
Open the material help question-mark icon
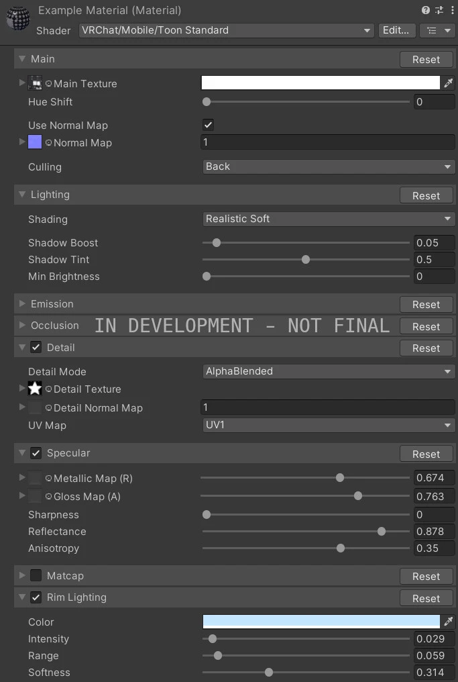pyautogui.click(x=425, y=10)
